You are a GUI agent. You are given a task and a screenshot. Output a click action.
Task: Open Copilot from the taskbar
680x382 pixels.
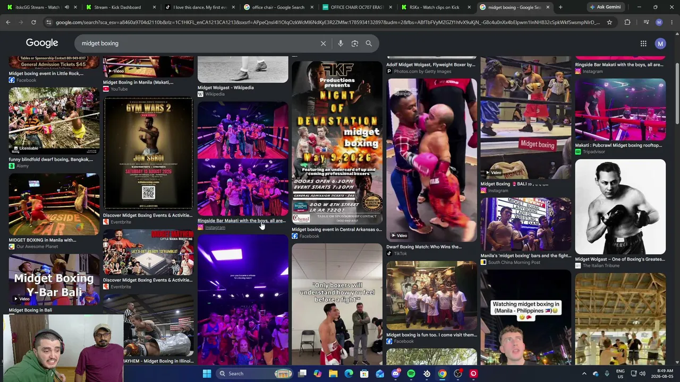click(318, 374)
